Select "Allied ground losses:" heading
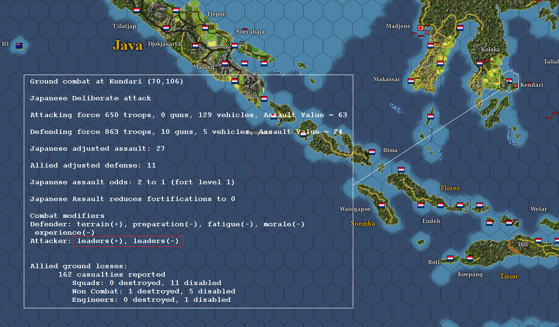 coord(78,266)
